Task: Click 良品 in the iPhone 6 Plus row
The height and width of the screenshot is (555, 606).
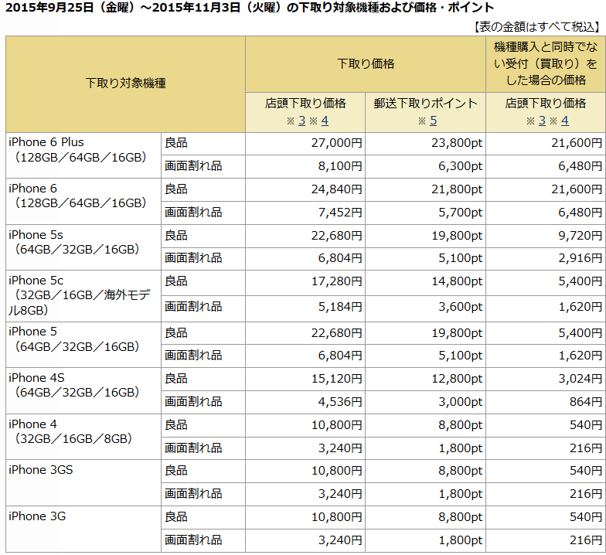Action: tap(176, 143)
